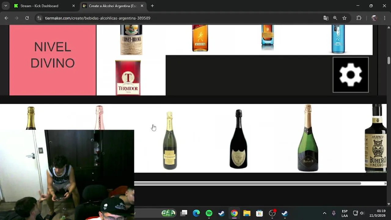The image size is (391, 220).
Task: Select the Termidor Tinto carton image
Action: tap(128, 78)
